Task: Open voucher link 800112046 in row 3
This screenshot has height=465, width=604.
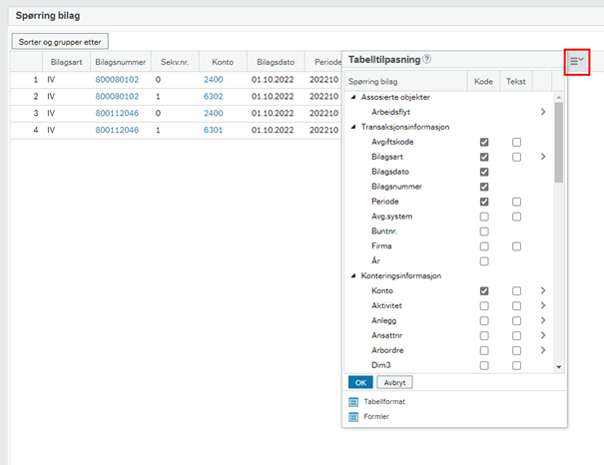Action: click(117, 113)
